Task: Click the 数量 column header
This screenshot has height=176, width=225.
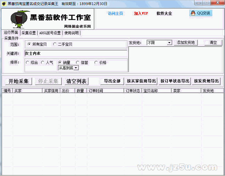Action: coord(81,91)
